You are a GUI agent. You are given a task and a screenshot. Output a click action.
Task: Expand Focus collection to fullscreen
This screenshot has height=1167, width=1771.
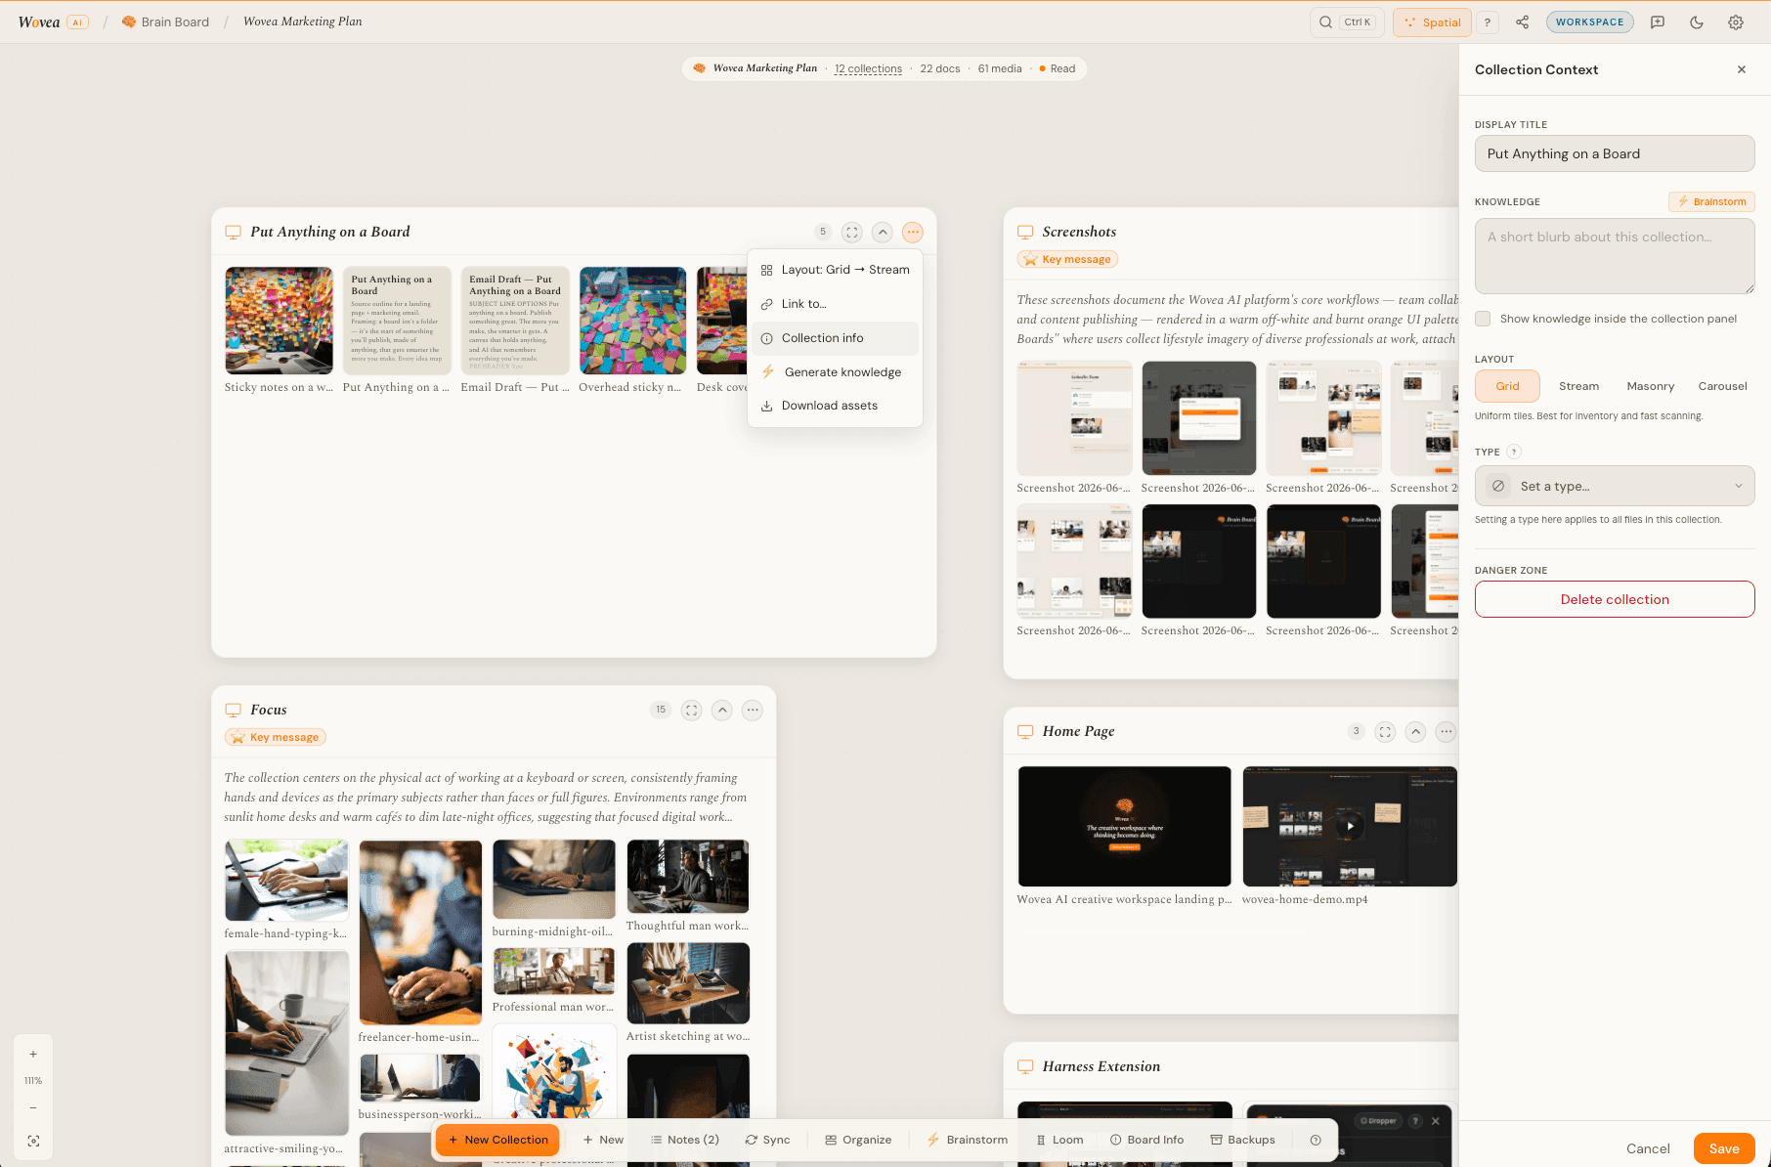point(692,710)
